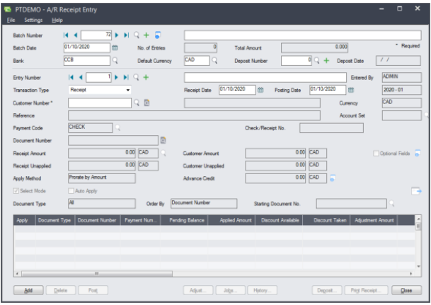Go to last batch number
The image size is (431, 305).
[126, 35]
